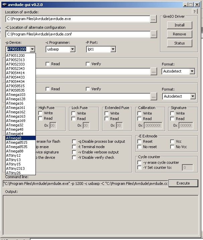203x240 pixels.
Task: Check Exitmode Vcc option
Action: (172, 141)
